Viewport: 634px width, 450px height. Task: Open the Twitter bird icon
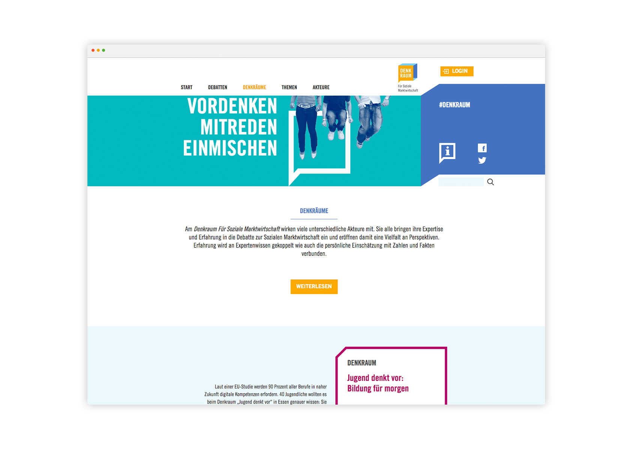[482, 160]
